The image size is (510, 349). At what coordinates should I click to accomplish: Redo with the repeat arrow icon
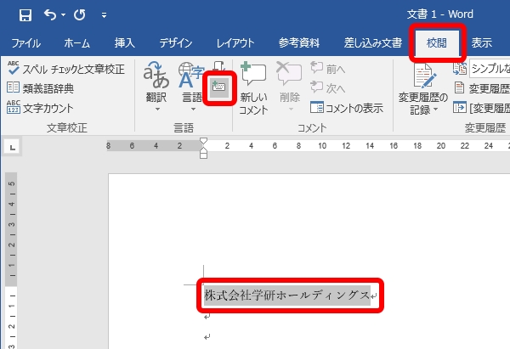[80, 15]
